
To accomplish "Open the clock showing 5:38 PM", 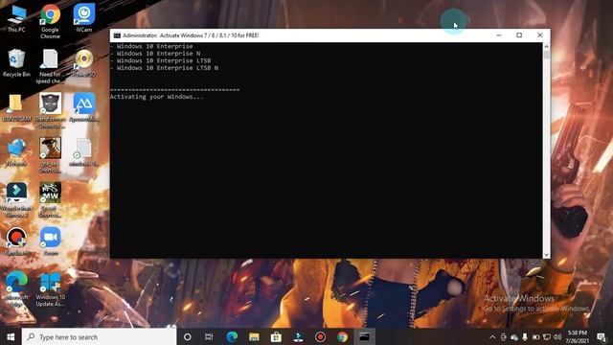I will (577, 336).
